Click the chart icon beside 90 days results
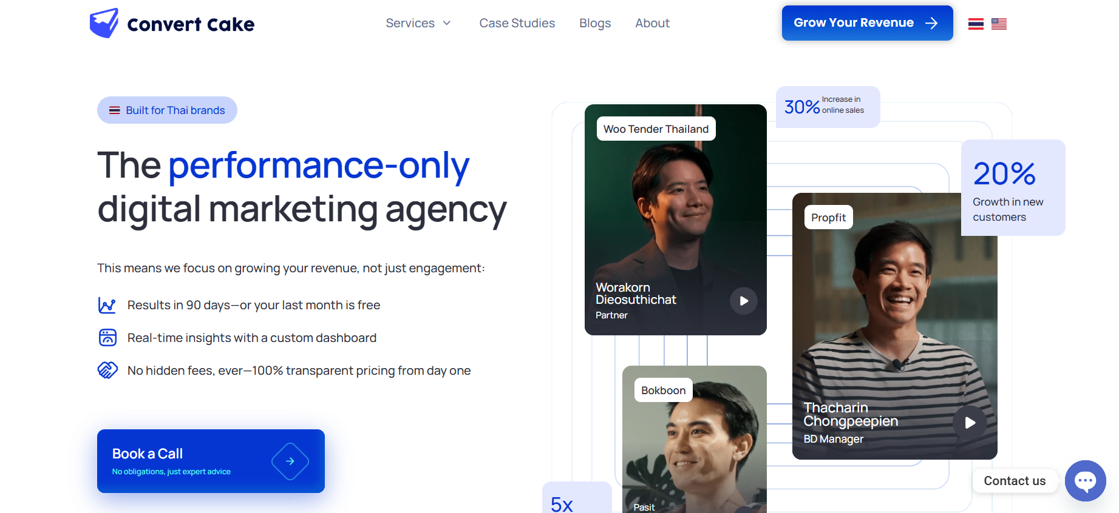1119x513 pixels. point(107,305)
